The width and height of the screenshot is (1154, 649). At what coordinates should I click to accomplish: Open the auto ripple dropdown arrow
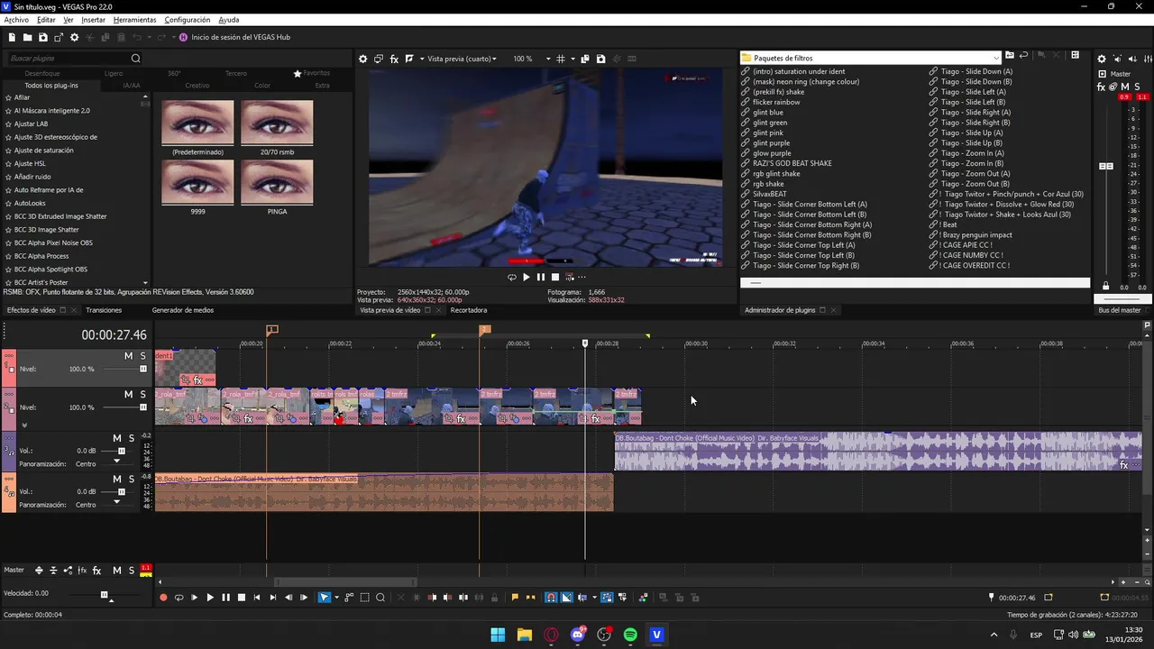[594, 598]
